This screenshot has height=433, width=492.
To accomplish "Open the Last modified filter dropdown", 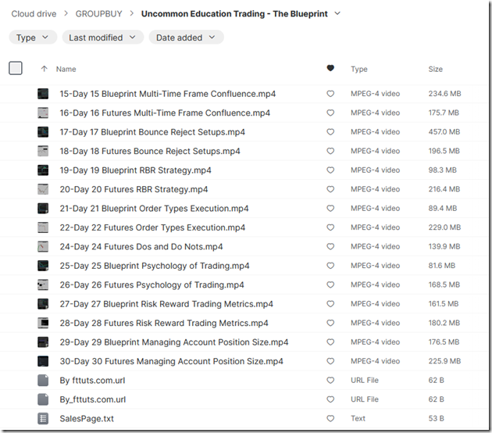I will tap(103, 38).
